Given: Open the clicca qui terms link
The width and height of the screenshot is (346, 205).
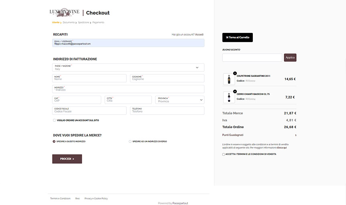Looking at the screenshot, I should (x=281, y=148).
